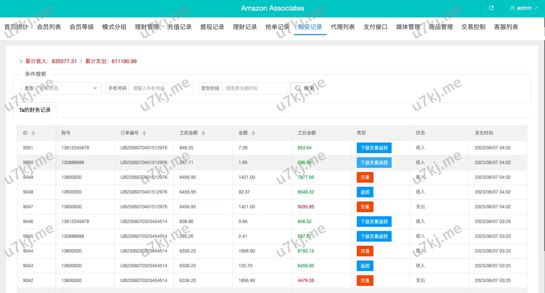Viewport: 545px width, 293px height.
Task: Expand the 类型 status dropdown
Action: (68, 88)
